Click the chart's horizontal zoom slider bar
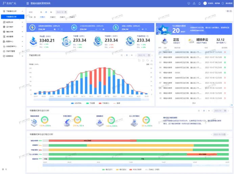Screen dimensions: 234x174 (x=91, y=99)
